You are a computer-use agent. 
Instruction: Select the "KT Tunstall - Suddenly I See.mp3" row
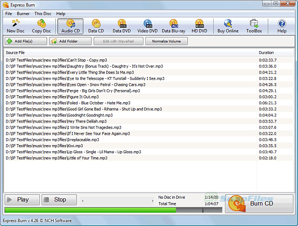pyautogui.click(x=149, y=78)
